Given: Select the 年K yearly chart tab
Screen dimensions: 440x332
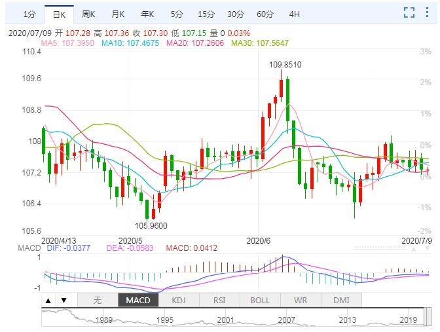Looking at the screenshot, I should (147, 14).
